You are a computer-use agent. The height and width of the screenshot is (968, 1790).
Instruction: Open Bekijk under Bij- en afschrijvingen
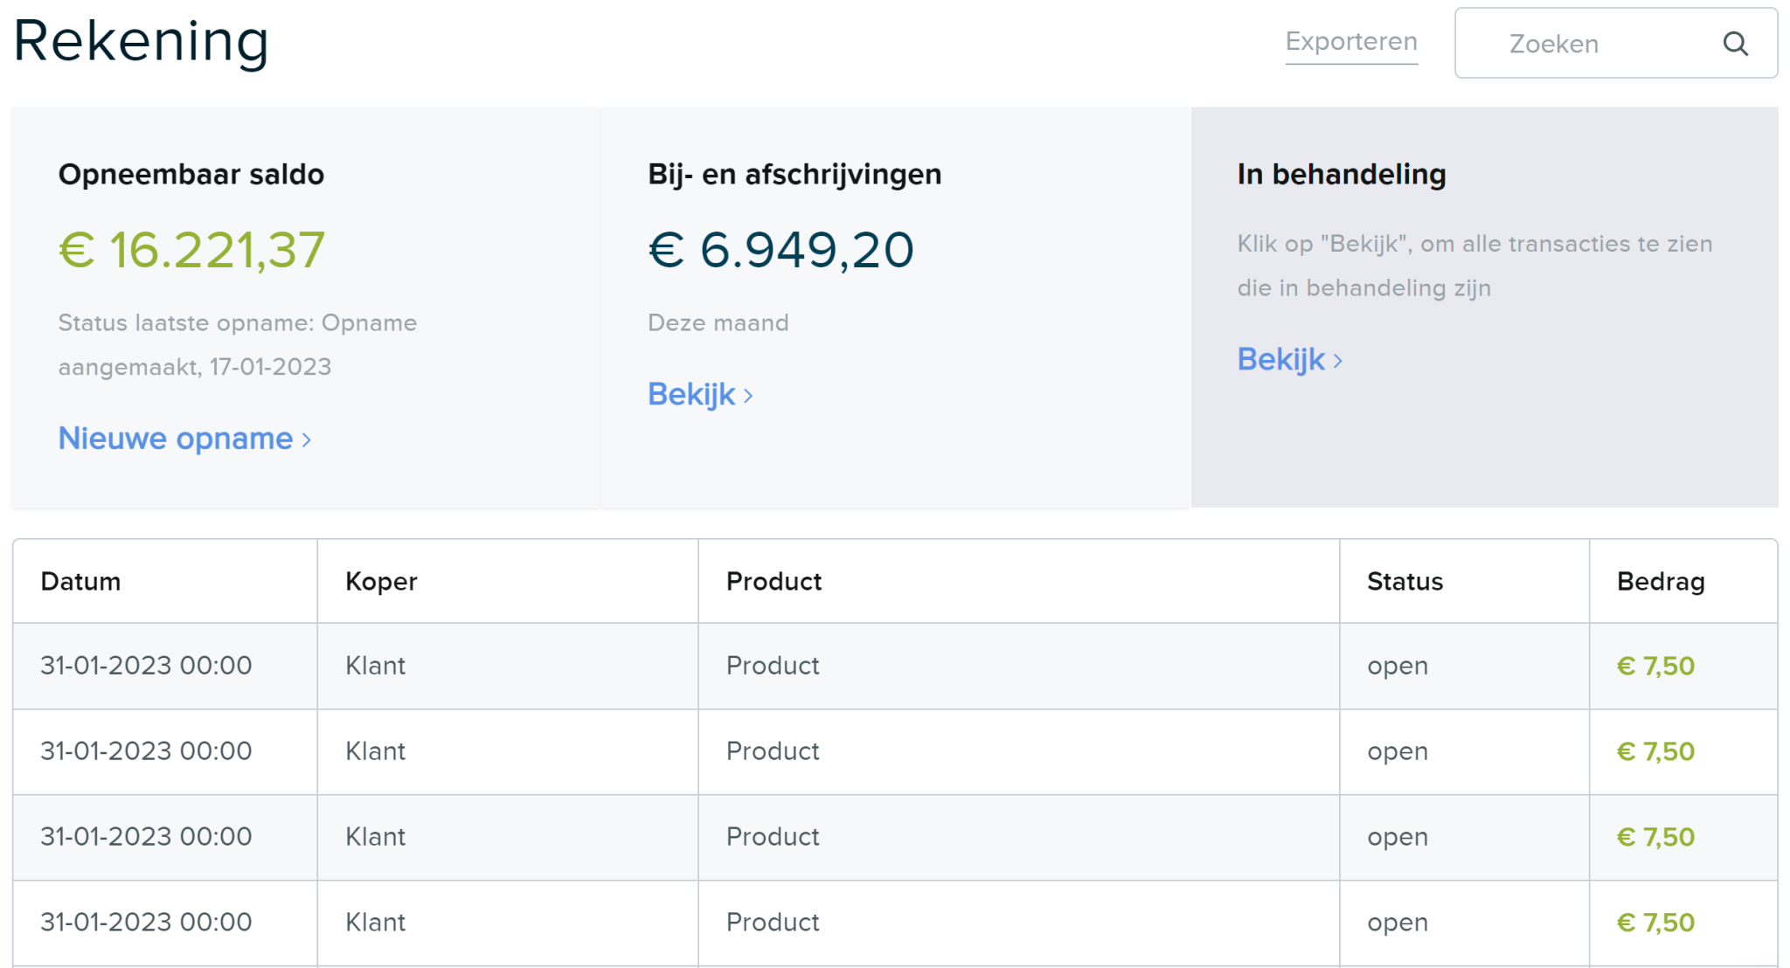coord(690,394)
